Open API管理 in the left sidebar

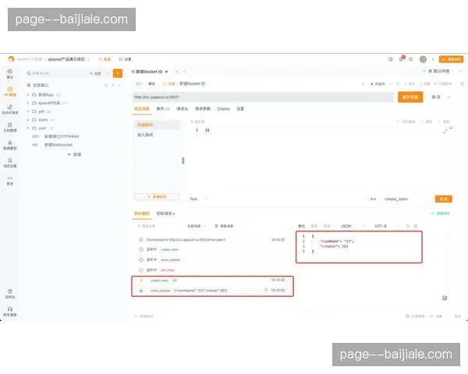(10, 91)
